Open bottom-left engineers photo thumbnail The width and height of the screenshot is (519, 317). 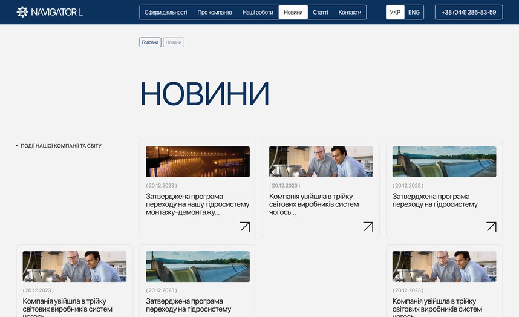coord(74,266)
